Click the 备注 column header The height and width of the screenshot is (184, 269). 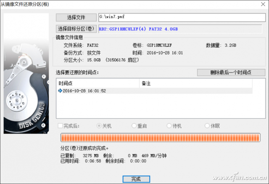point(196,83)
